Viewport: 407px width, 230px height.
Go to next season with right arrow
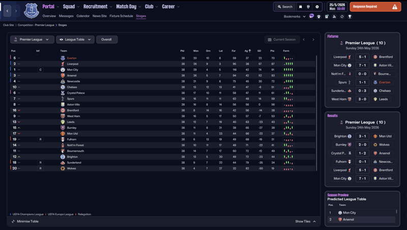click(x=313, y=40)
